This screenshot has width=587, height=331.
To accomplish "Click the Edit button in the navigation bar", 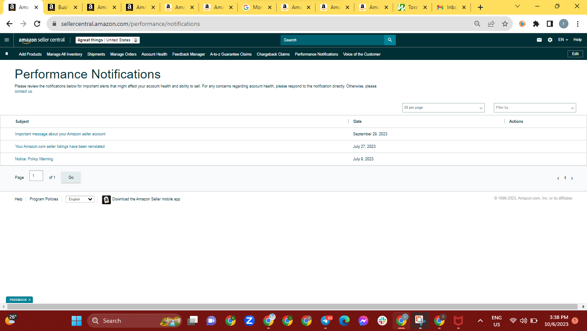I will coord(575,54).
